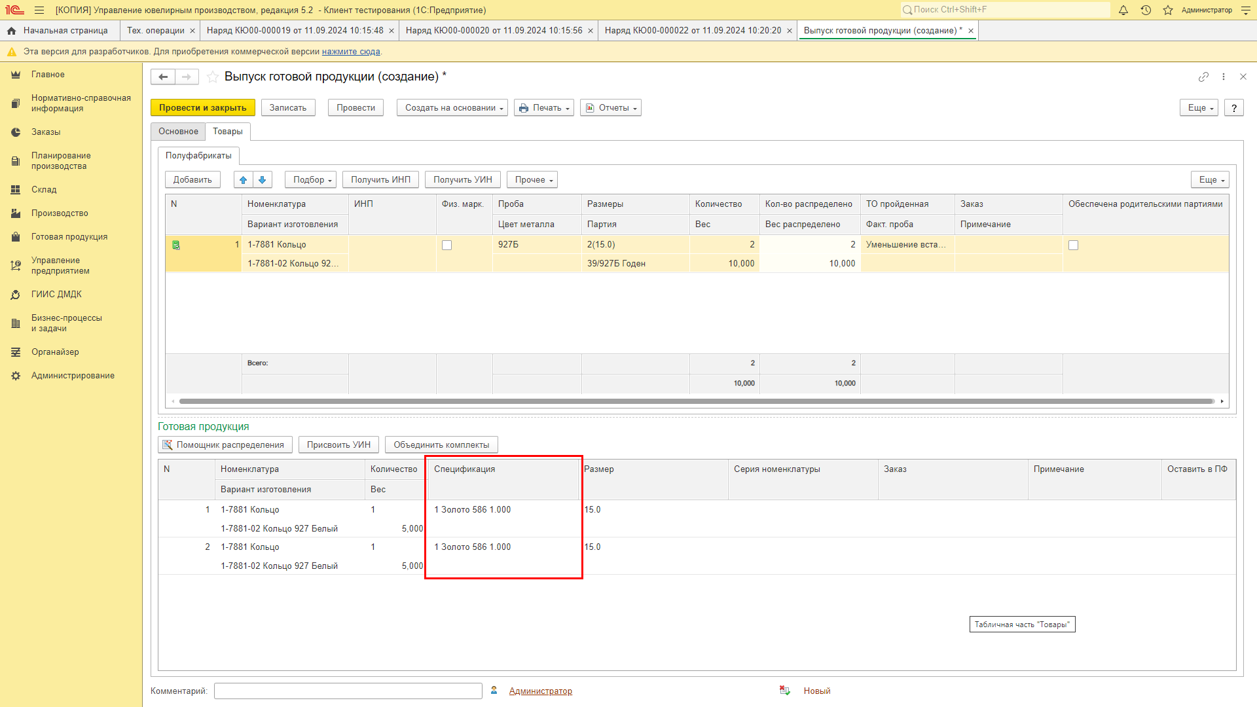Click Нормативно-справочная информация sidebar icon
Viewport: 1257px width, 707px height.
[16, 103]
